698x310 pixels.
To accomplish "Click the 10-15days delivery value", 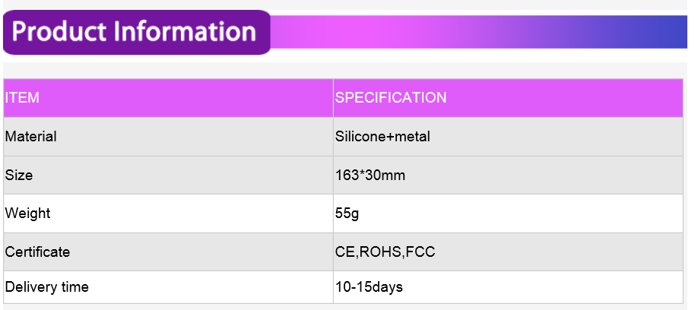I will click(x=369, y=287).
